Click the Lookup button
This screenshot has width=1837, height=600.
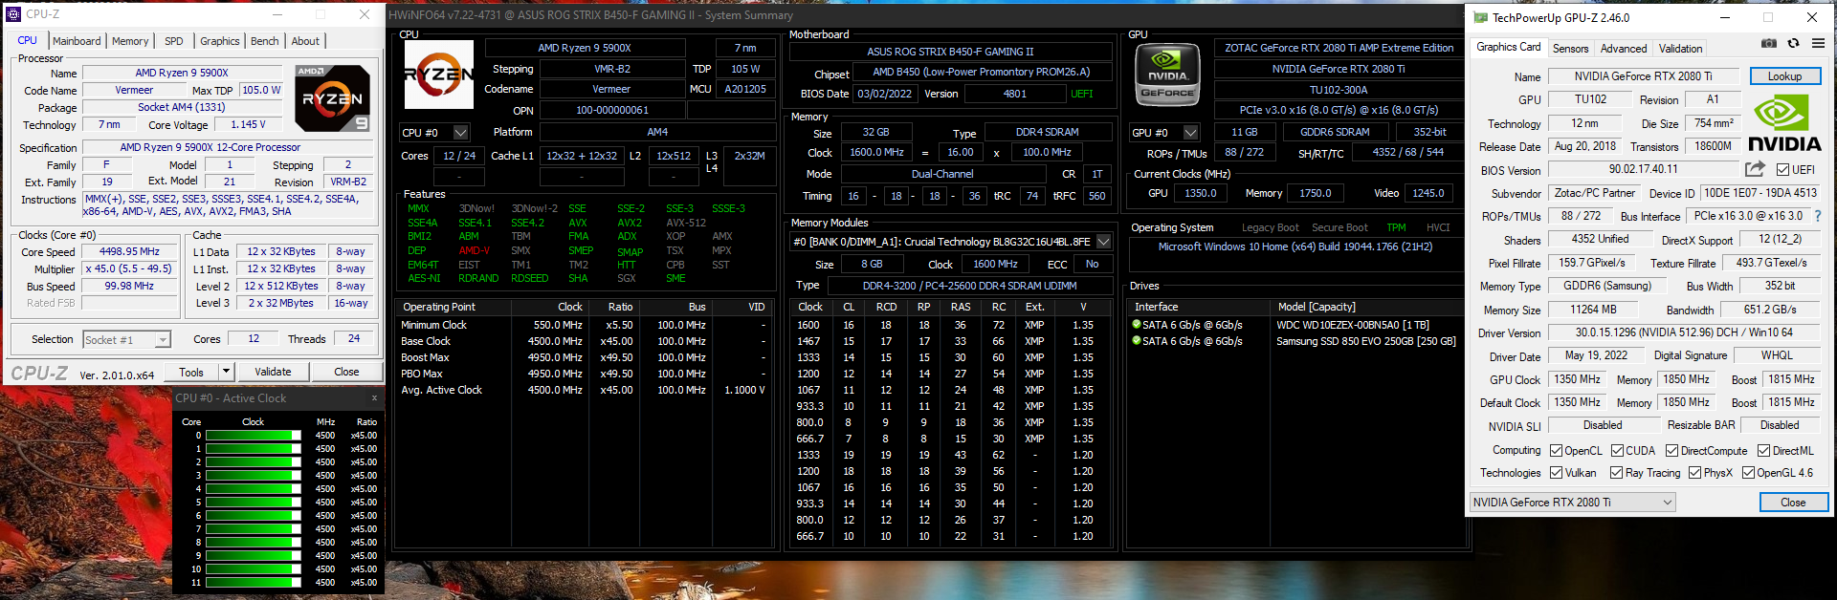click(1784, 76)
